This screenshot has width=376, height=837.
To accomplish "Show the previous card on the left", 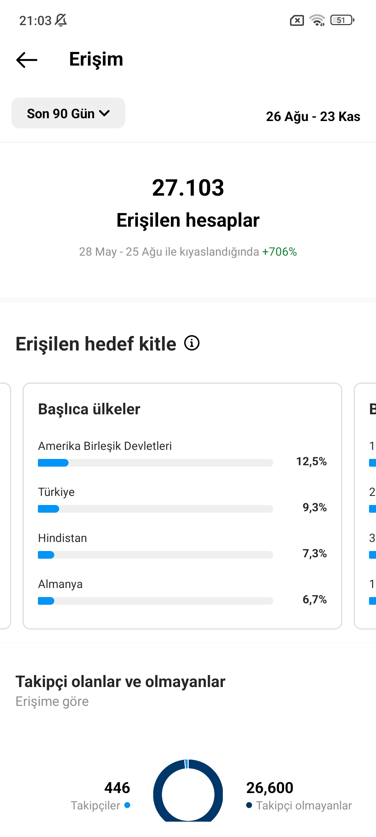I will 5,506.
